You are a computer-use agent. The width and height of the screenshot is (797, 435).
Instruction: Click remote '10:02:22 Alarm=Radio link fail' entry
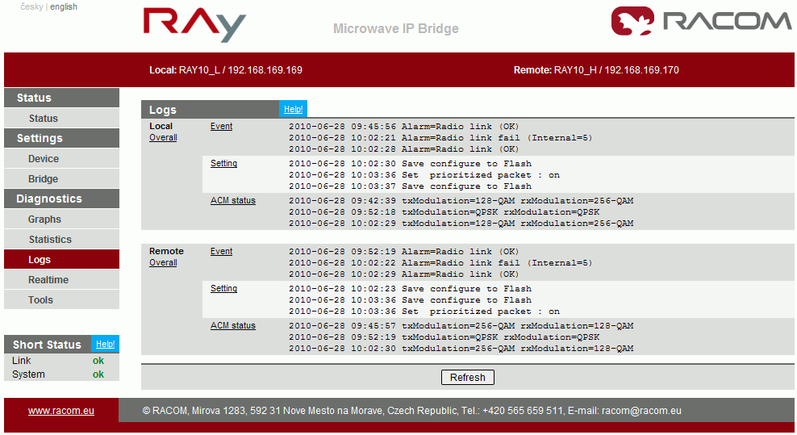(440, 263)
